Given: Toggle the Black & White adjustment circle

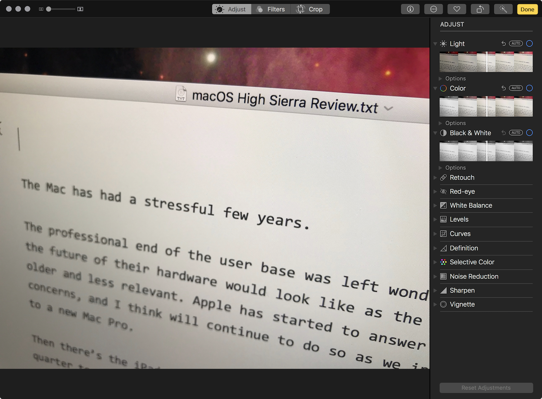Looking at the screenshot, I should pos(530,133).
